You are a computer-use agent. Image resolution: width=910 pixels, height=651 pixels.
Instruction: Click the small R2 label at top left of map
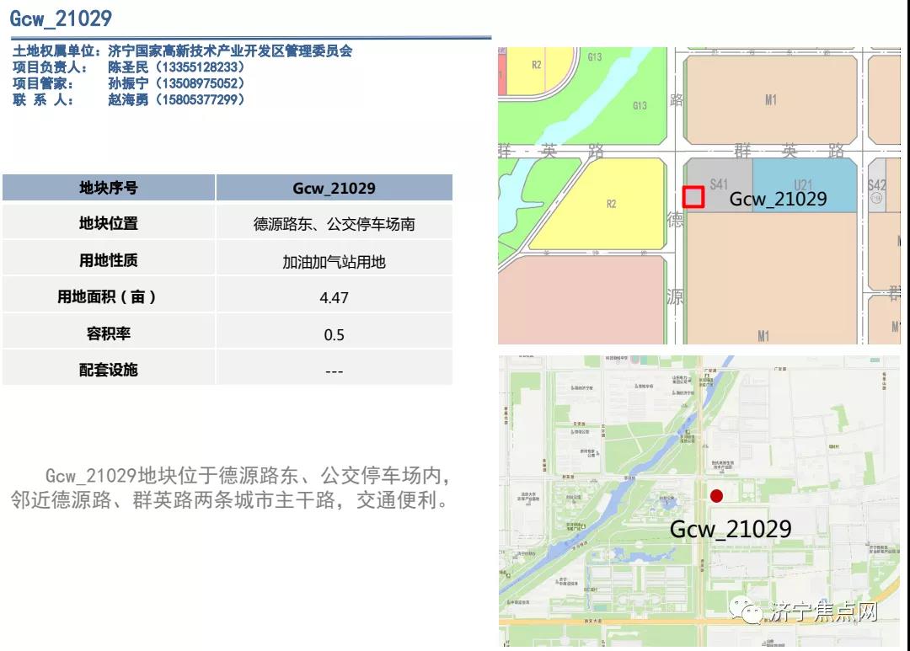click(536, 64)
